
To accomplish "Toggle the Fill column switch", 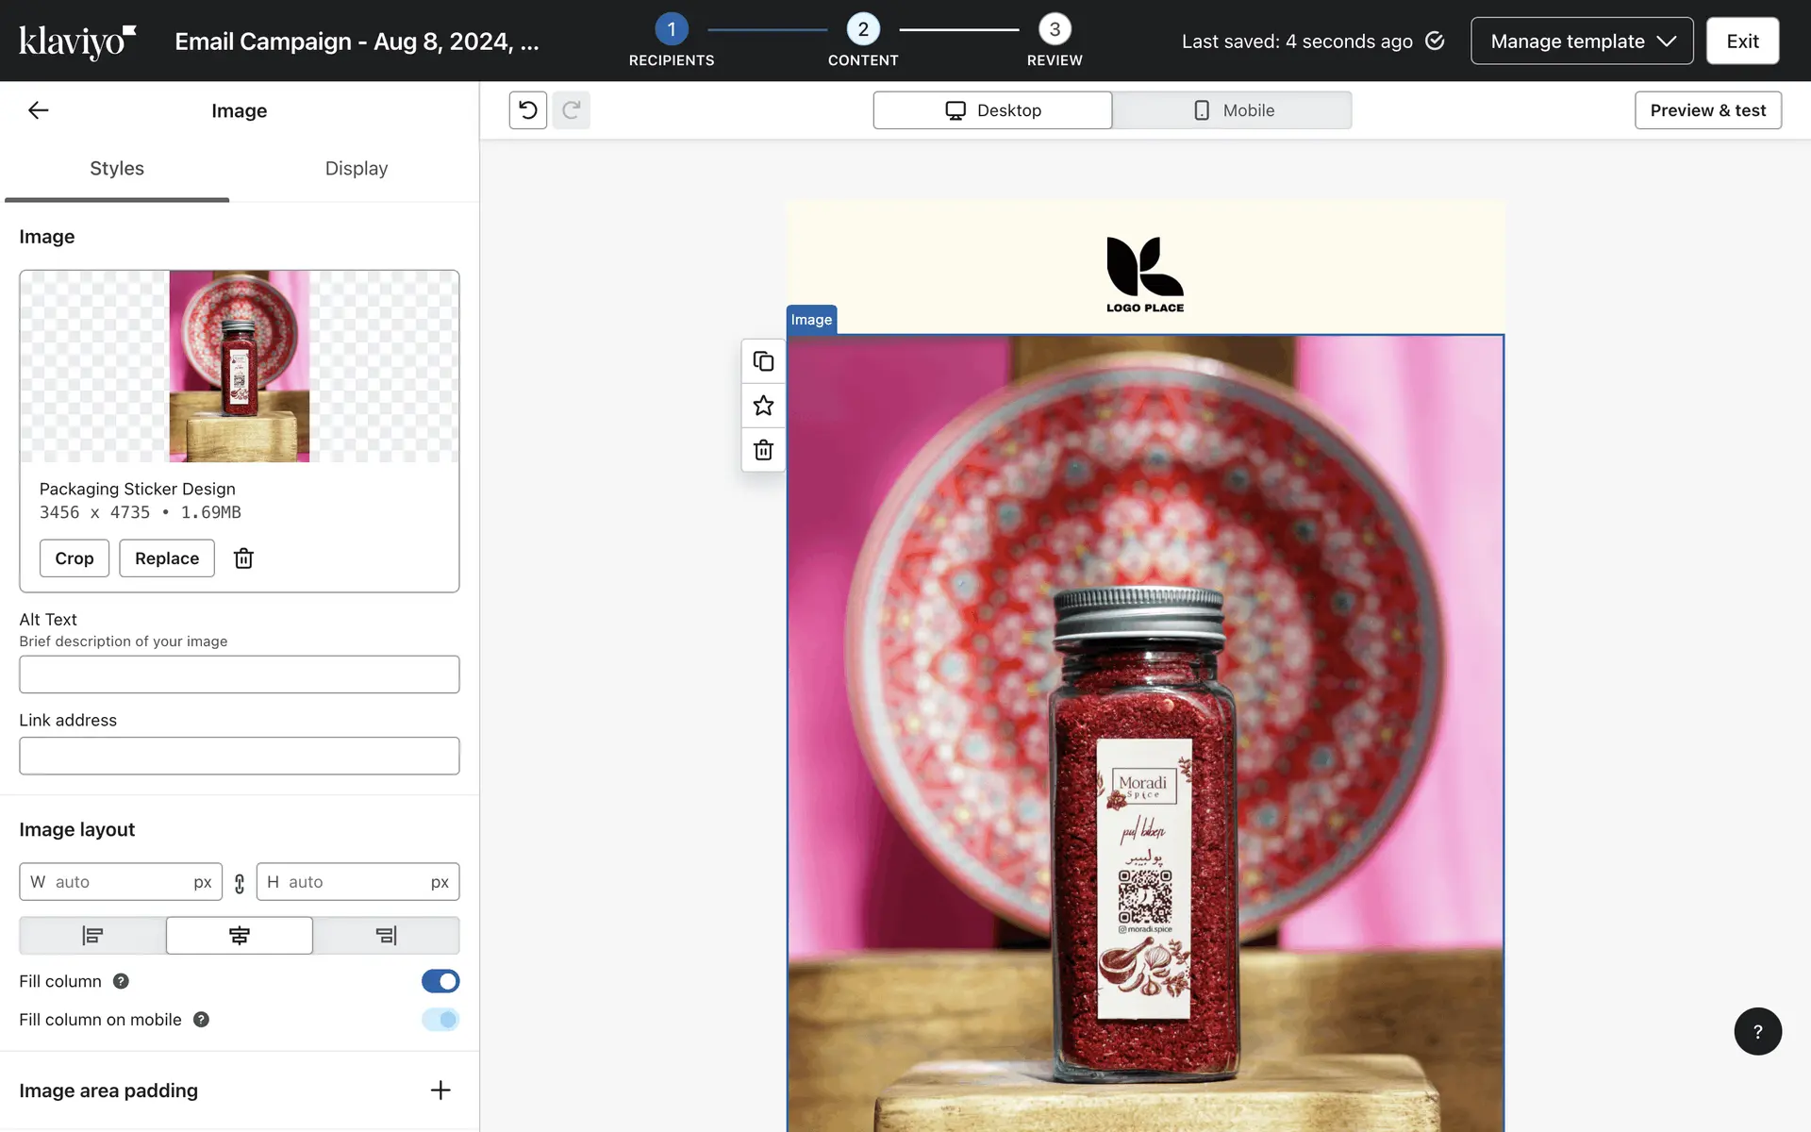I will (440, 981).
